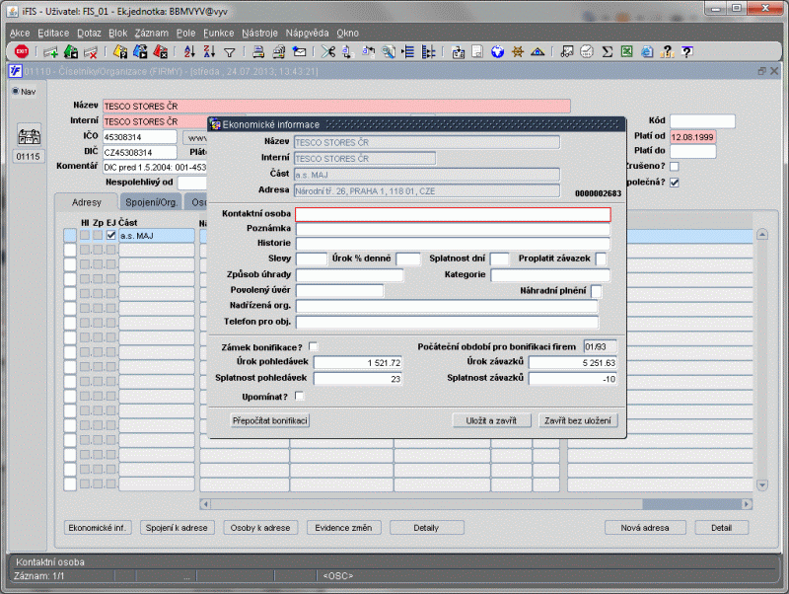Screen dimensions: 789x594
Task: Click the Kontaktní osoba input field
Action: 453,214
